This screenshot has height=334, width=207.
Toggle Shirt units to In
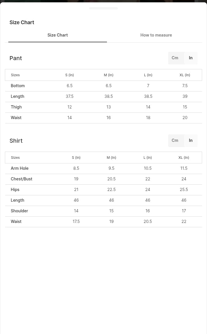(x=191, y=140)
